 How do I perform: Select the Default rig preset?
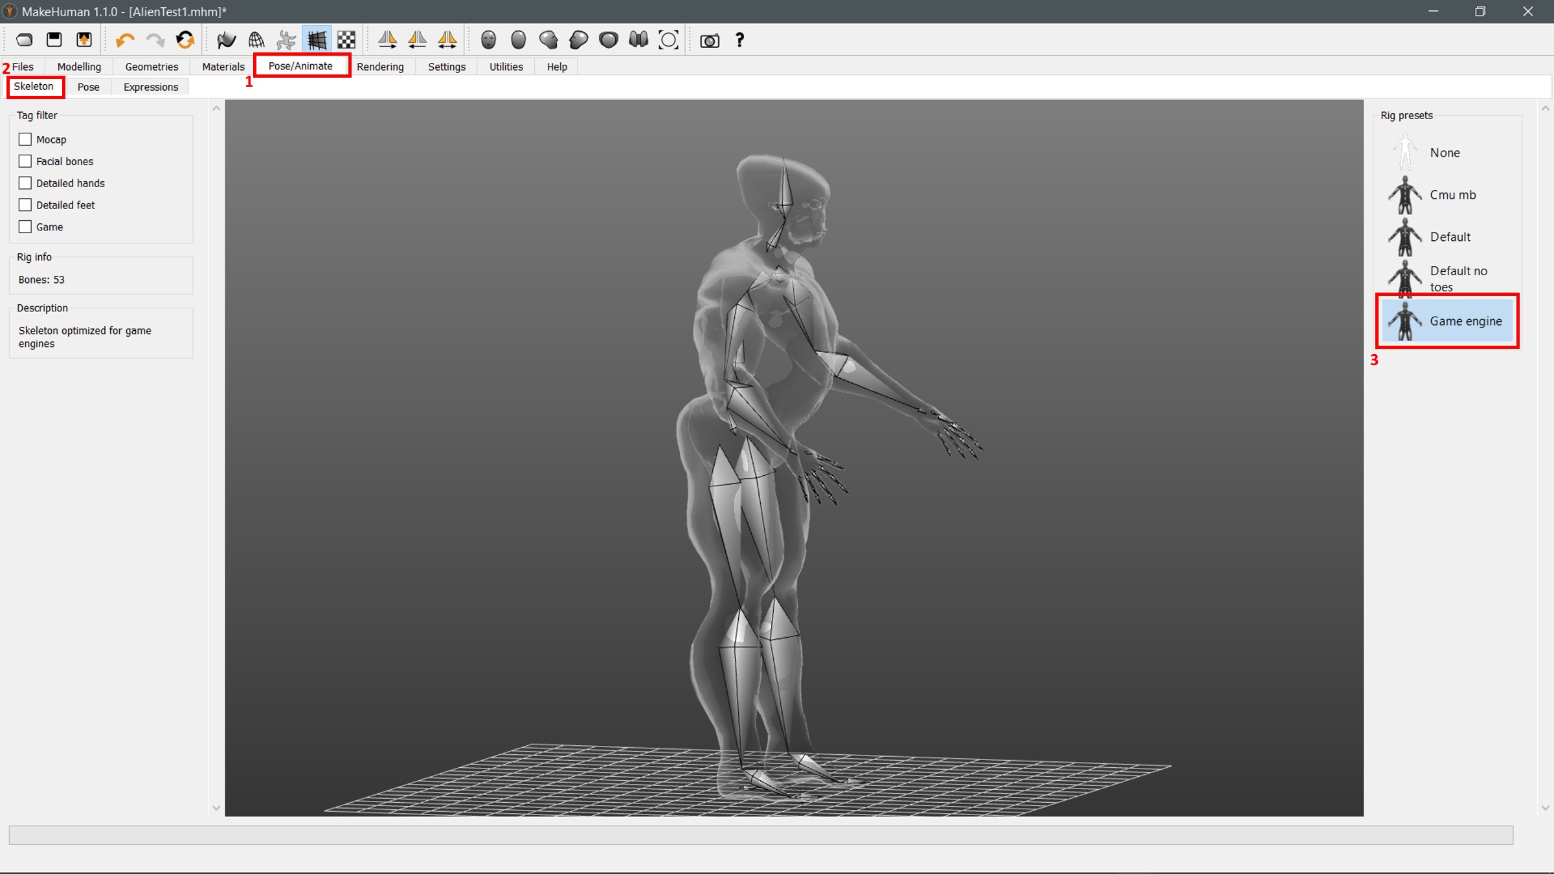pyautogui.click(x=1447, y=237)
